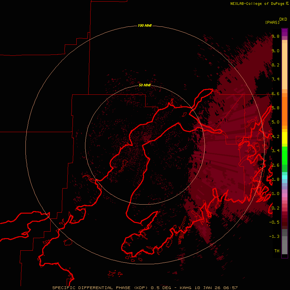
Task: Select the 6.6 scale value
Action: point(275,94)
